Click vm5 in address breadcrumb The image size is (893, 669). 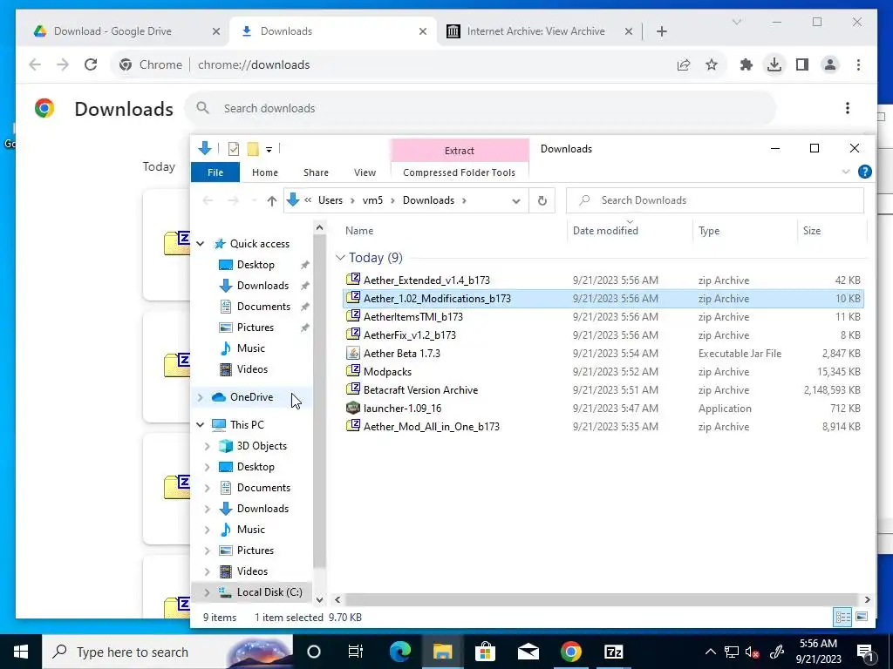coord(372,200)
